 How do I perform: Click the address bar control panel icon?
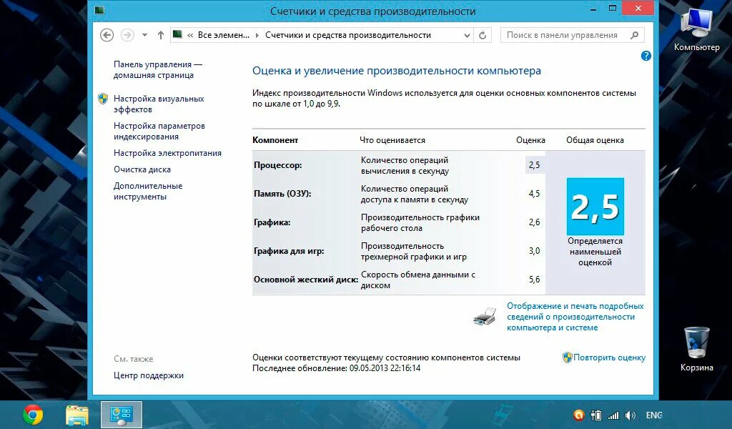click(177, 34)
